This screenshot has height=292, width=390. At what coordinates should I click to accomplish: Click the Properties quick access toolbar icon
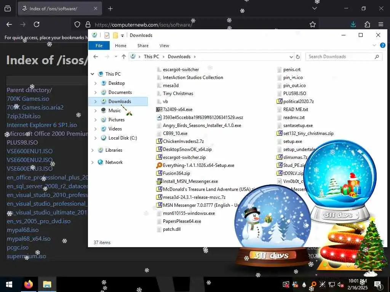(x=107, y=35)
